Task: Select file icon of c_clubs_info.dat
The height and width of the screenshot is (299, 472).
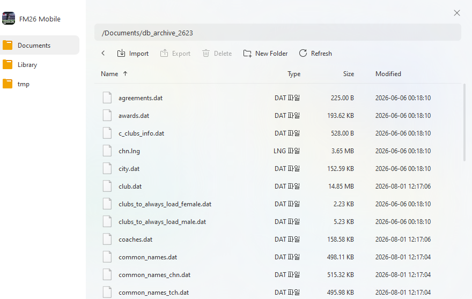Action: [x=107, y=133]
